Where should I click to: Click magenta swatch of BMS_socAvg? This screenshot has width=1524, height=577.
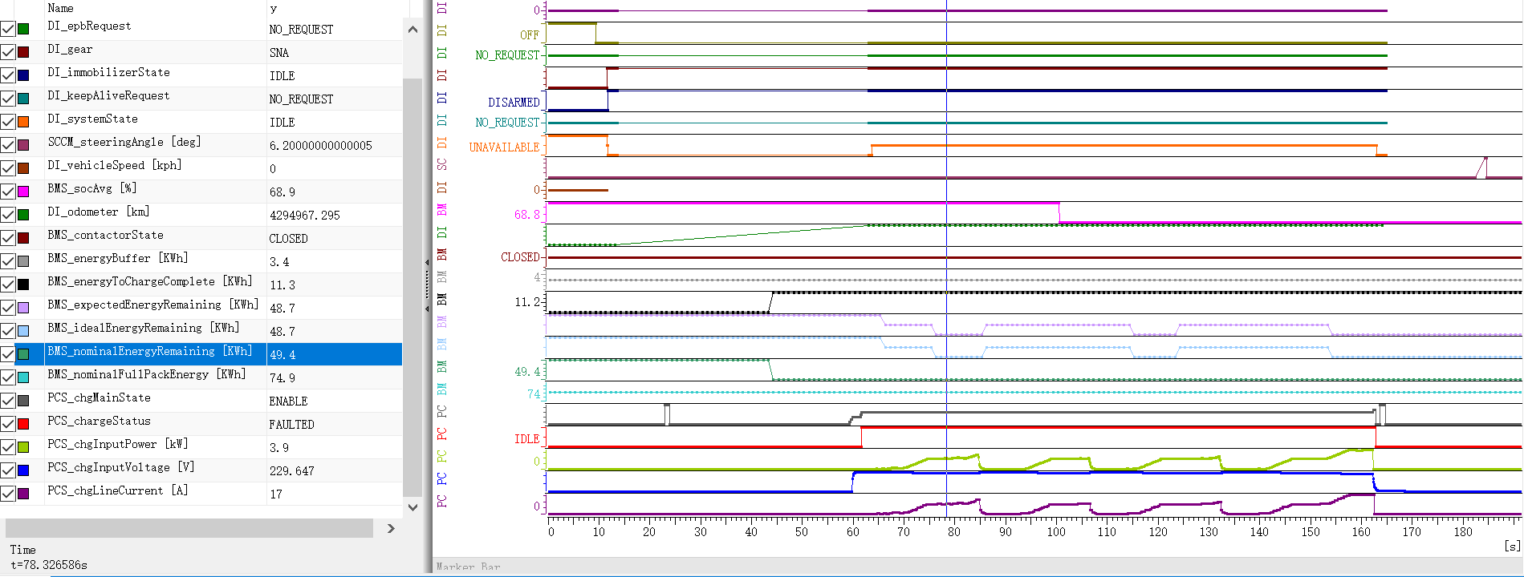(x=23, y=192)
